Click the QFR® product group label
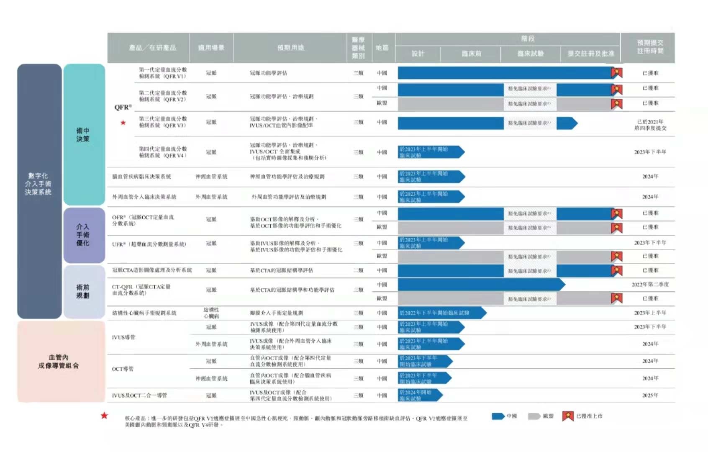Screen dimensions: 708x452 point(123,107)
